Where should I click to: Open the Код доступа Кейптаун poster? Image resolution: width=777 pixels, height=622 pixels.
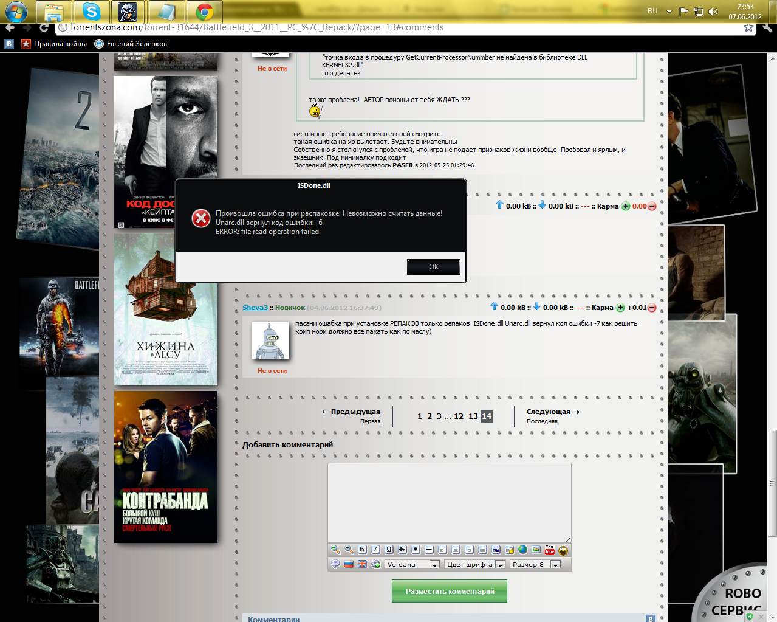click(166, 152)
